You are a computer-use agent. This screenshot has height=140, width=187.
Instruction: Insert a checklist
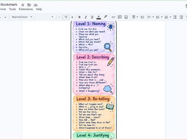click(149, 17)
